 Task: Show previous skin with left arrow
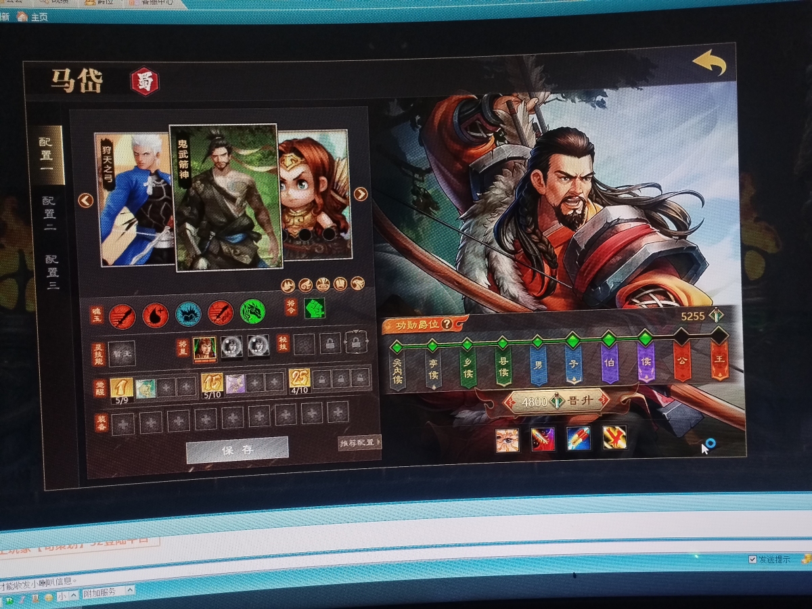85,200
